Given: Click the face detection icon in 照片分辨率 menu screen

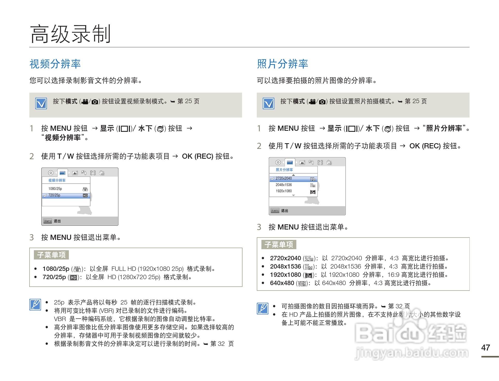Looking at the screenshot, I should [x=320, y=162].
